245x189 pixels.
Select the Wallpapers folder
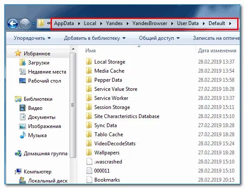coord(107,153)
